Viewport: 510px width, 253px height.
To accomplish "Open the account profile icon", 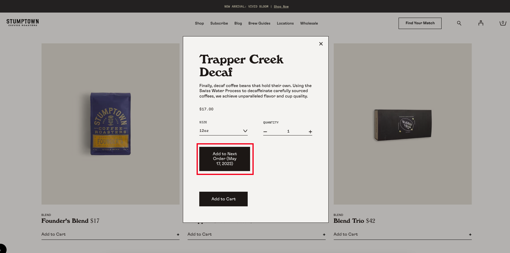I will 481,23.
